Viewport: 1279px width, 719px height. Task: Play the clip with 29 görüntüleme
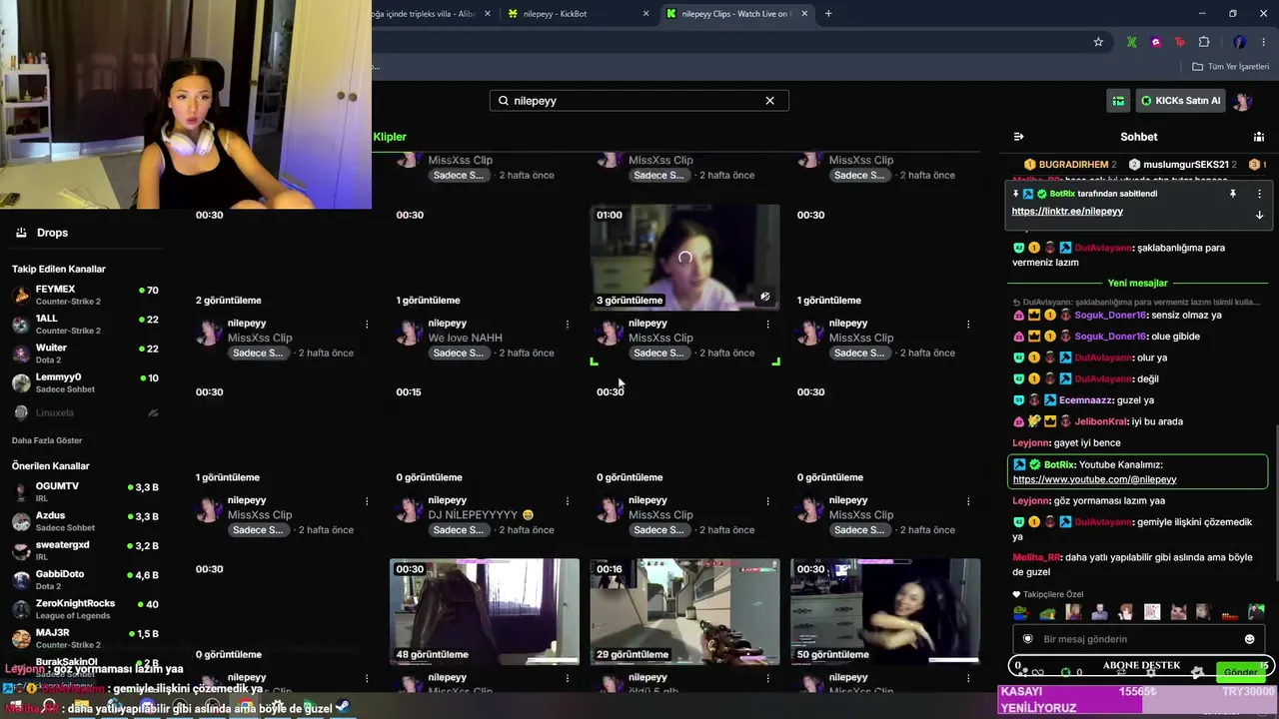pos(684,611)
